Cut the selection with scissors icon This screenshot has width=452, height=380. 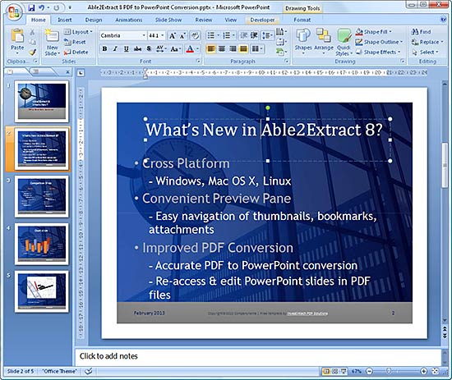(x=33, y=32)
